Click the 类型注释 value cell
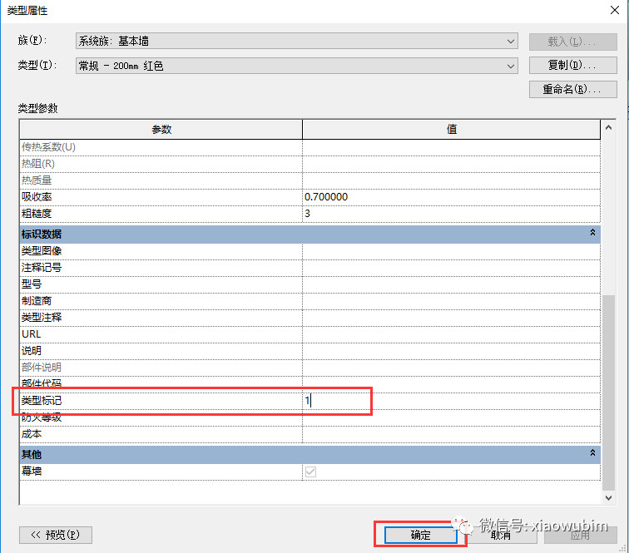Viewport: 629px width, 553px height. [451, 318]
